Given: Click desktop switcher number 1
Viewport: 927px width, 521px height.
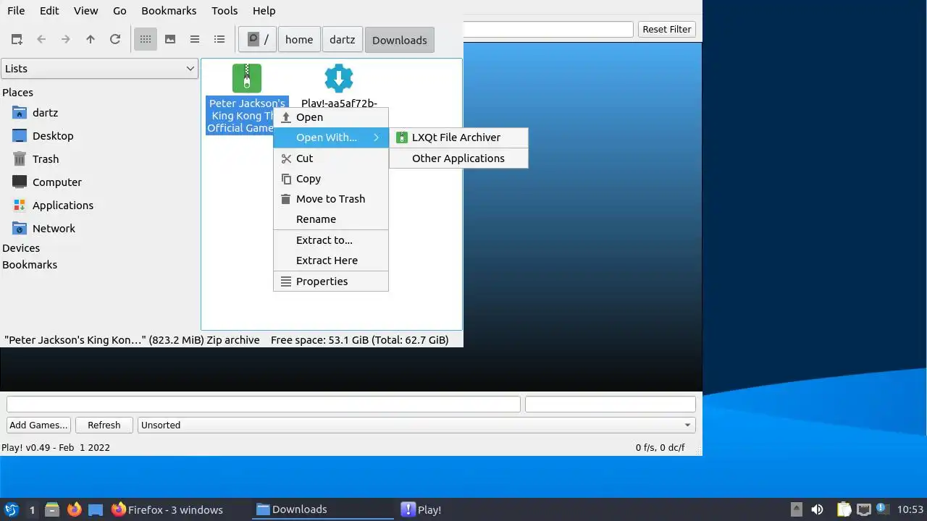Looking at the screenshot, I should click(x=32, y=510).
